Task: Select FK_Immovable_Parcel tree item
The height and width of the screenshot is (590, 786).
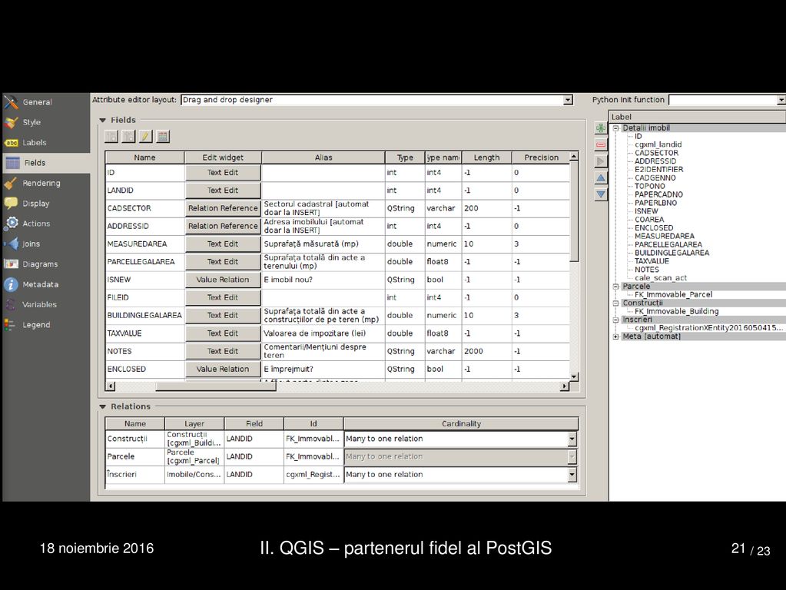Action: tap(673, 295)
